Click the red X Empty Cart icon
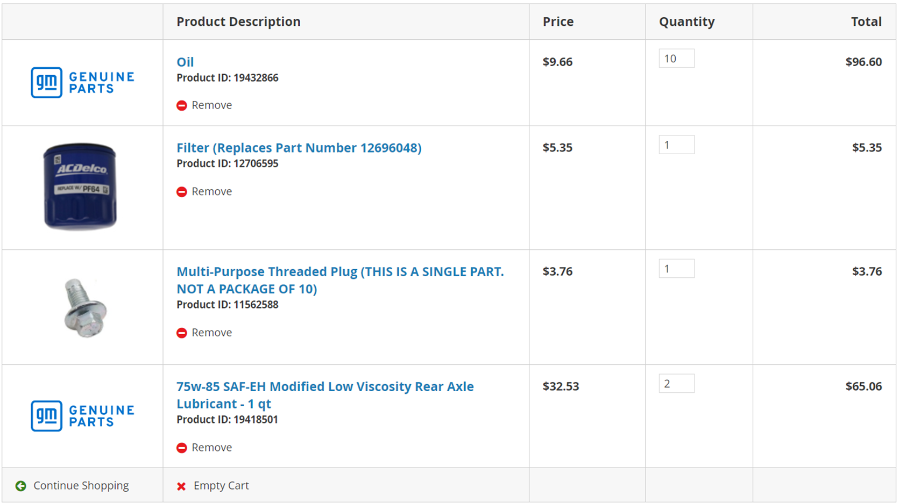This screenshot has width=899, height=503. tap(181, 486)
